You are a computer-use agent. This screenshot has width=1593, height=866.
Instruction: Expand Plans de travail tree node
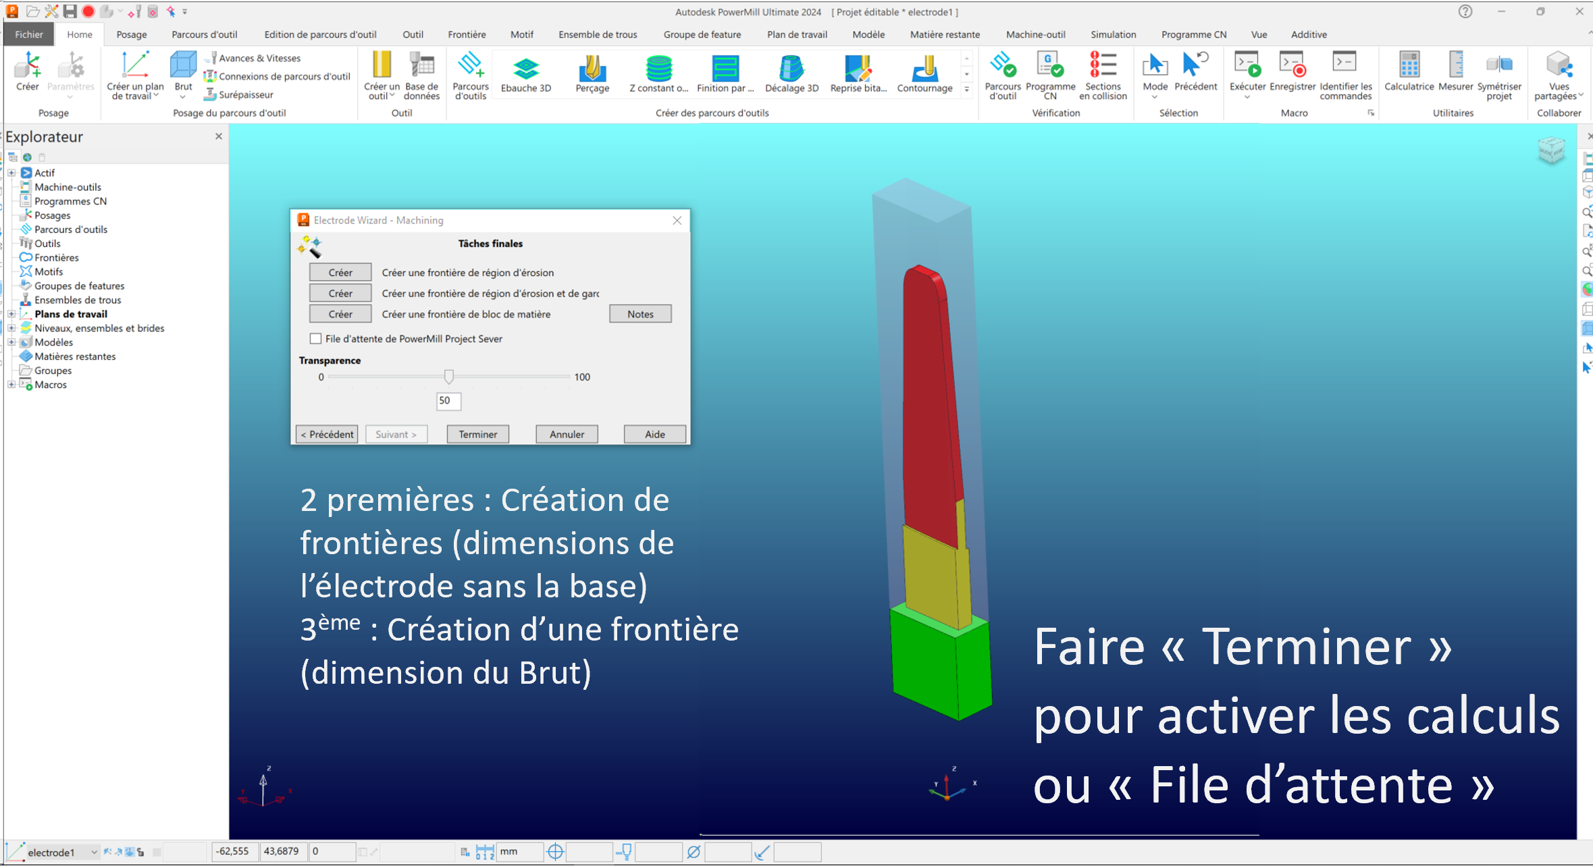pos(11,314)
